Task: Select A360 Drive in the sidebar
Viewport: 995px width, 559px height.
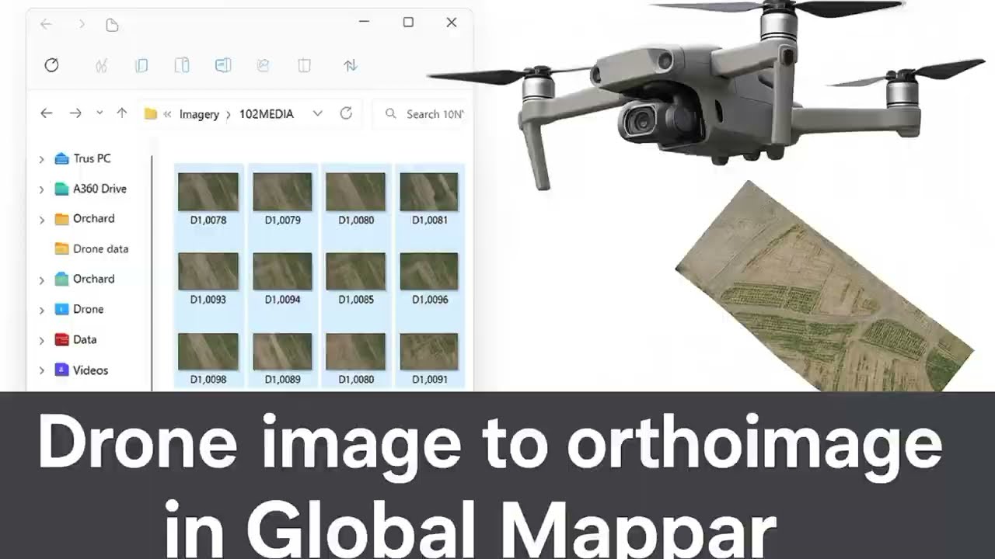Action: tap(90, 189)
